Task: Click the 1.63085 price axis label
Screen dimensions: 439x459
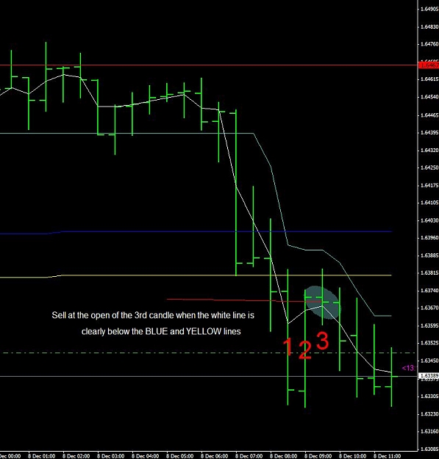Action: click(429, 449)
